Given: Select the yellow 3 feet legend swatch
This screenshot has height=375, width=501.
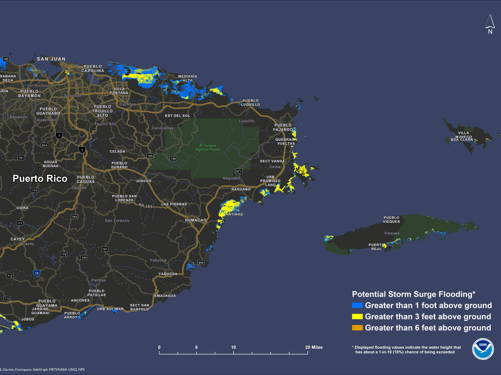Looking at the screenshot, I should pos(358,317).
